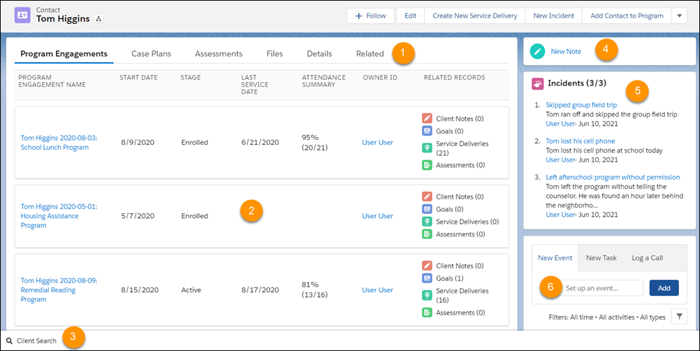
Task: Click the Edit button
Action: (x=410, y=15)
